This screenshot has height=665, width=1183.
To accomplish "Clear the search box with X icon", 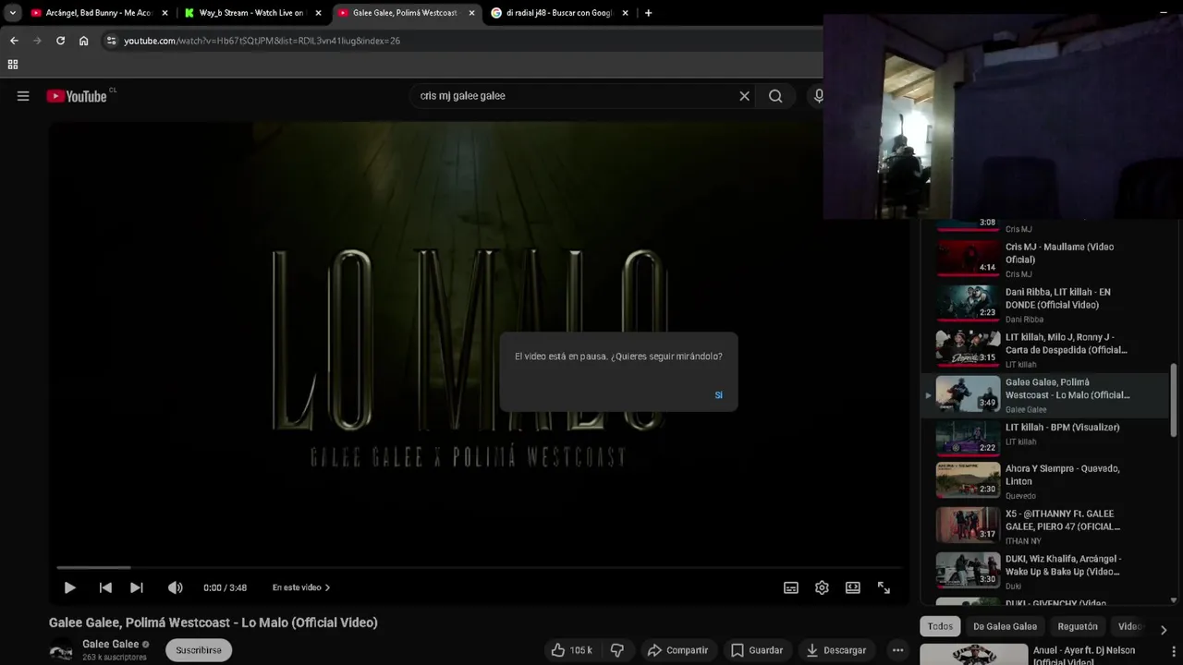I will pyautogui.click(x=744, y=96).
